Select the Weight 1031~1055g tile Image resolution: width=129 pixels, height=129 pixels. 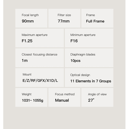point(31,97)
